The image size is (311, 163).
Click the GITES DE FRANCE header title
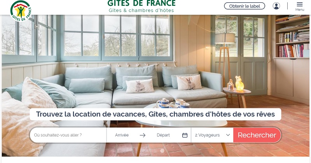pos(142,3)
